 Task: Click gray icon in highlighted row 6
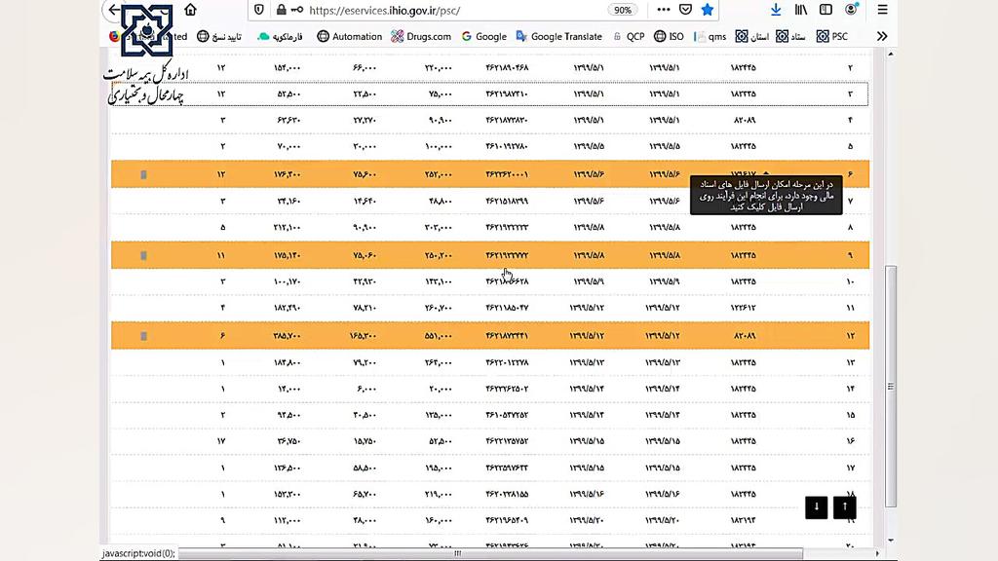click(x=144, y=174)
